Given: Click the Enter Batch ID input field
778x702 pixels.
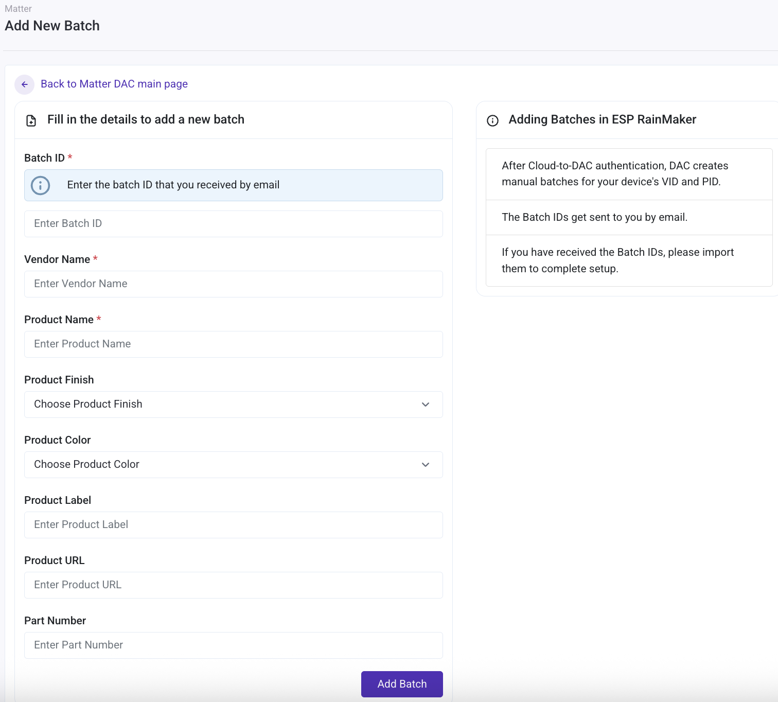Looking at the screenshot, I should point(233,223).
